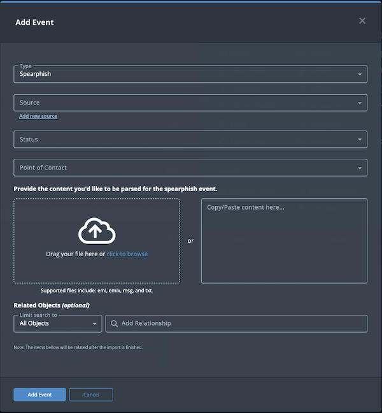The image size is (382, 413).
Task: Expand the Source dropdown
Action: 190,103
